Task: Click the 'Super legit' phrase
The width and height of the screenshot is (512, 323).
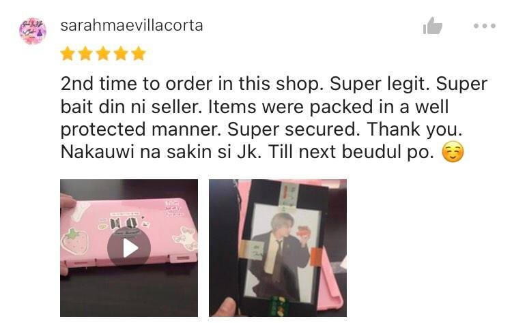Action: click(380, 84)
